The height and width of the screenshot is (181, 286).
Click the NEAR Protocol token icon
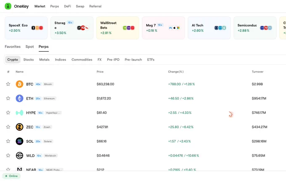click(19, 169)
